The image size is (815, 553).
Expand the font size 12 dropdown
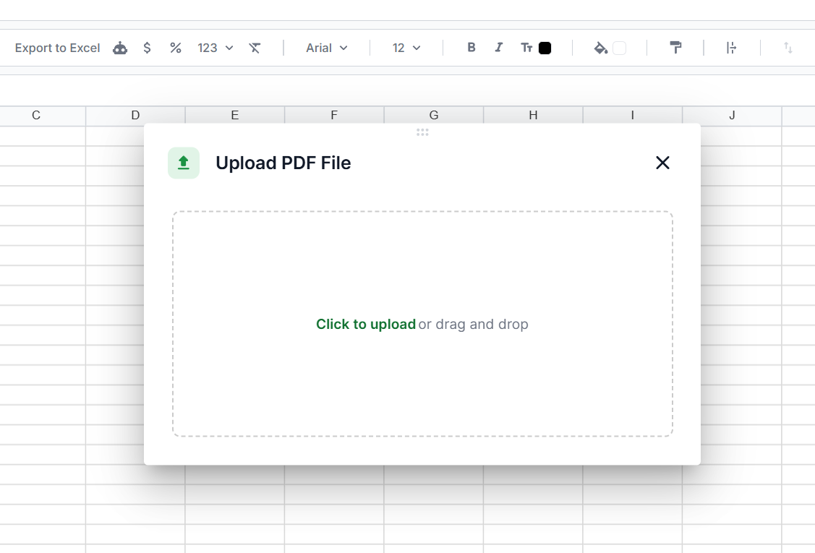tap(406, 48)
